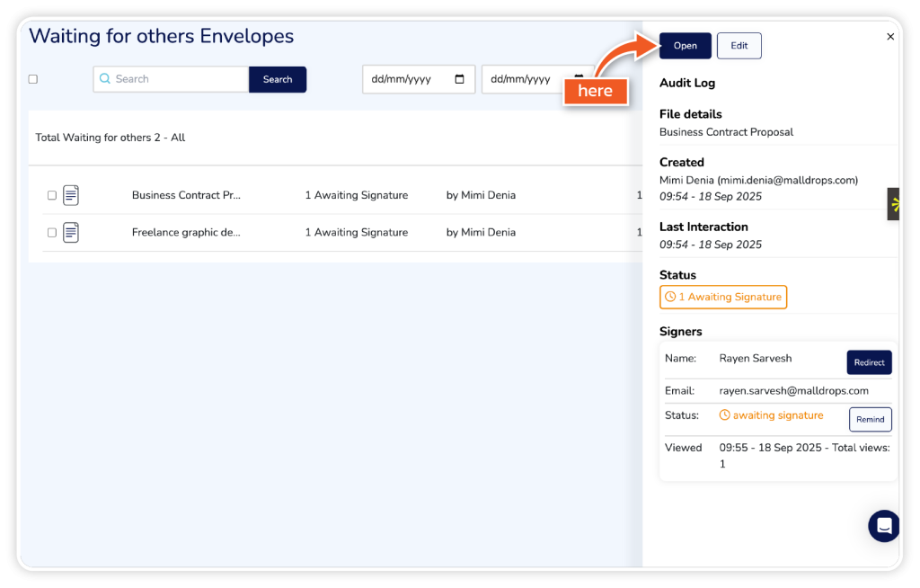Click the document icon for Freelance graphic row

pyautogui.click(x=71, y=232)
